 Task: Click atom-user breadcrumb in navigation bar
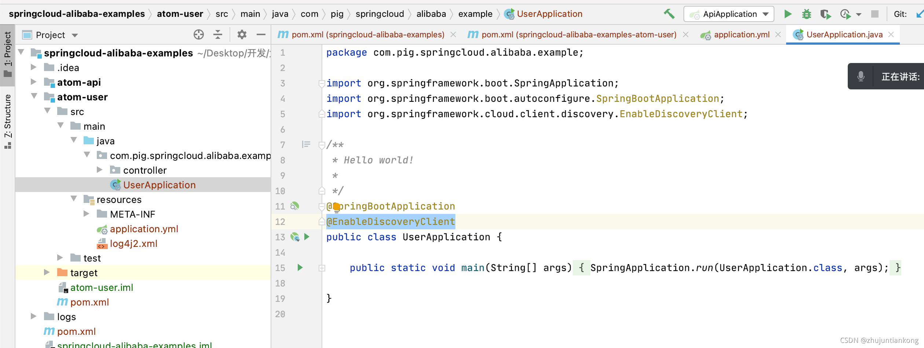point(180,14)
